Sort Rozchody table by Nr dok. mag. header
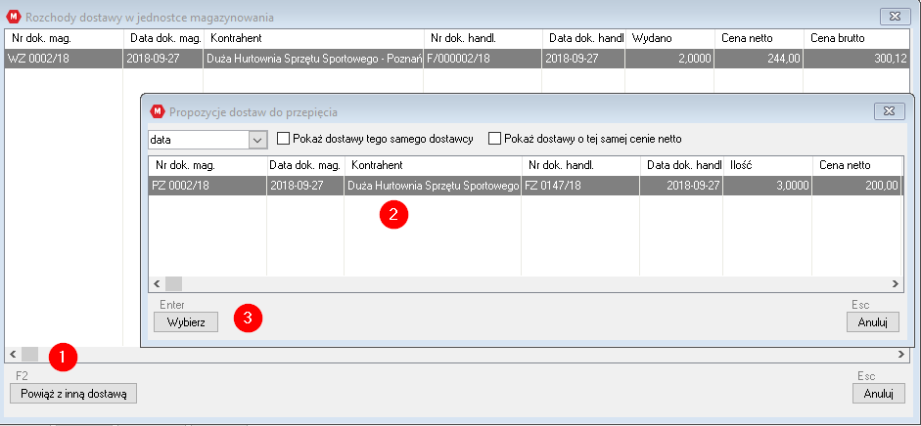Image resolution: width=921 pixels, height=426 pixels. (x=64, y=38)
